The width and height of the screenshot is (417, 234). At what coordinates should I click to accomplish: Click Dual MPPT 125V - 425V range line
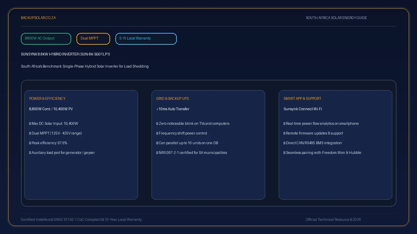coord(56,133)
